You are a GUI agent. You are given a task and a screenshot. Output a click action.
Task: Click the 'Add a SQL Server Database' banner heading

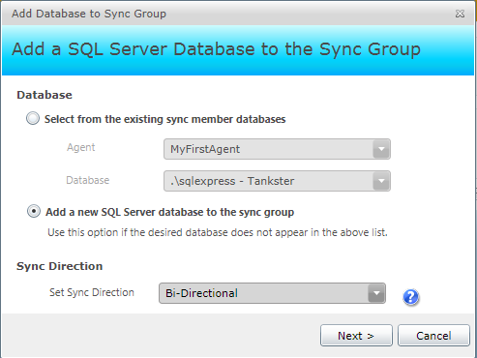pyautogui.click(x=216, y=49)
